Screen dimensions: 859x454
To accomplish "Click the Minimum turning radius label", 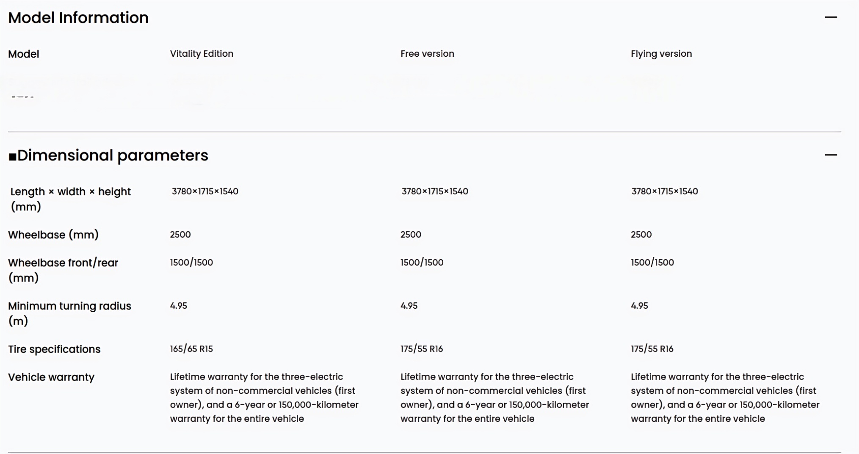I will pyautogui.click(x=69, y=313).
